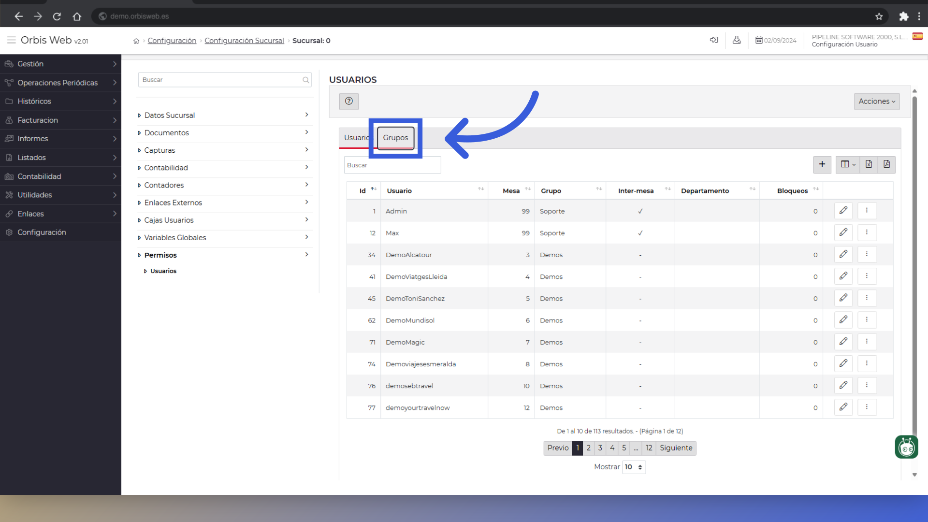Open Configuración in sidebar
This screenshot has width=928, height=522.
pos(60,232)
